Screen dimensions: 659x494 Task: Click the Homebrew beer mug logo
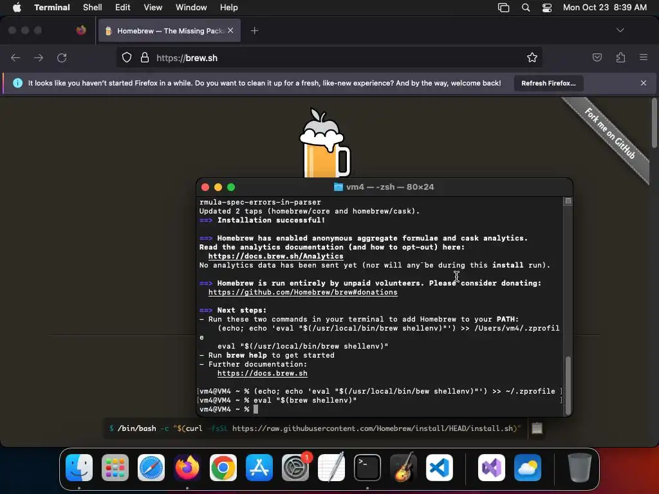[324, 143]
